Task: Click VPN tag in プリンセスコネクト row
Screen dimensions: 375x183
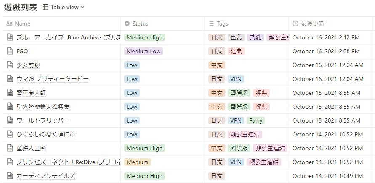Action: point(236,162)
